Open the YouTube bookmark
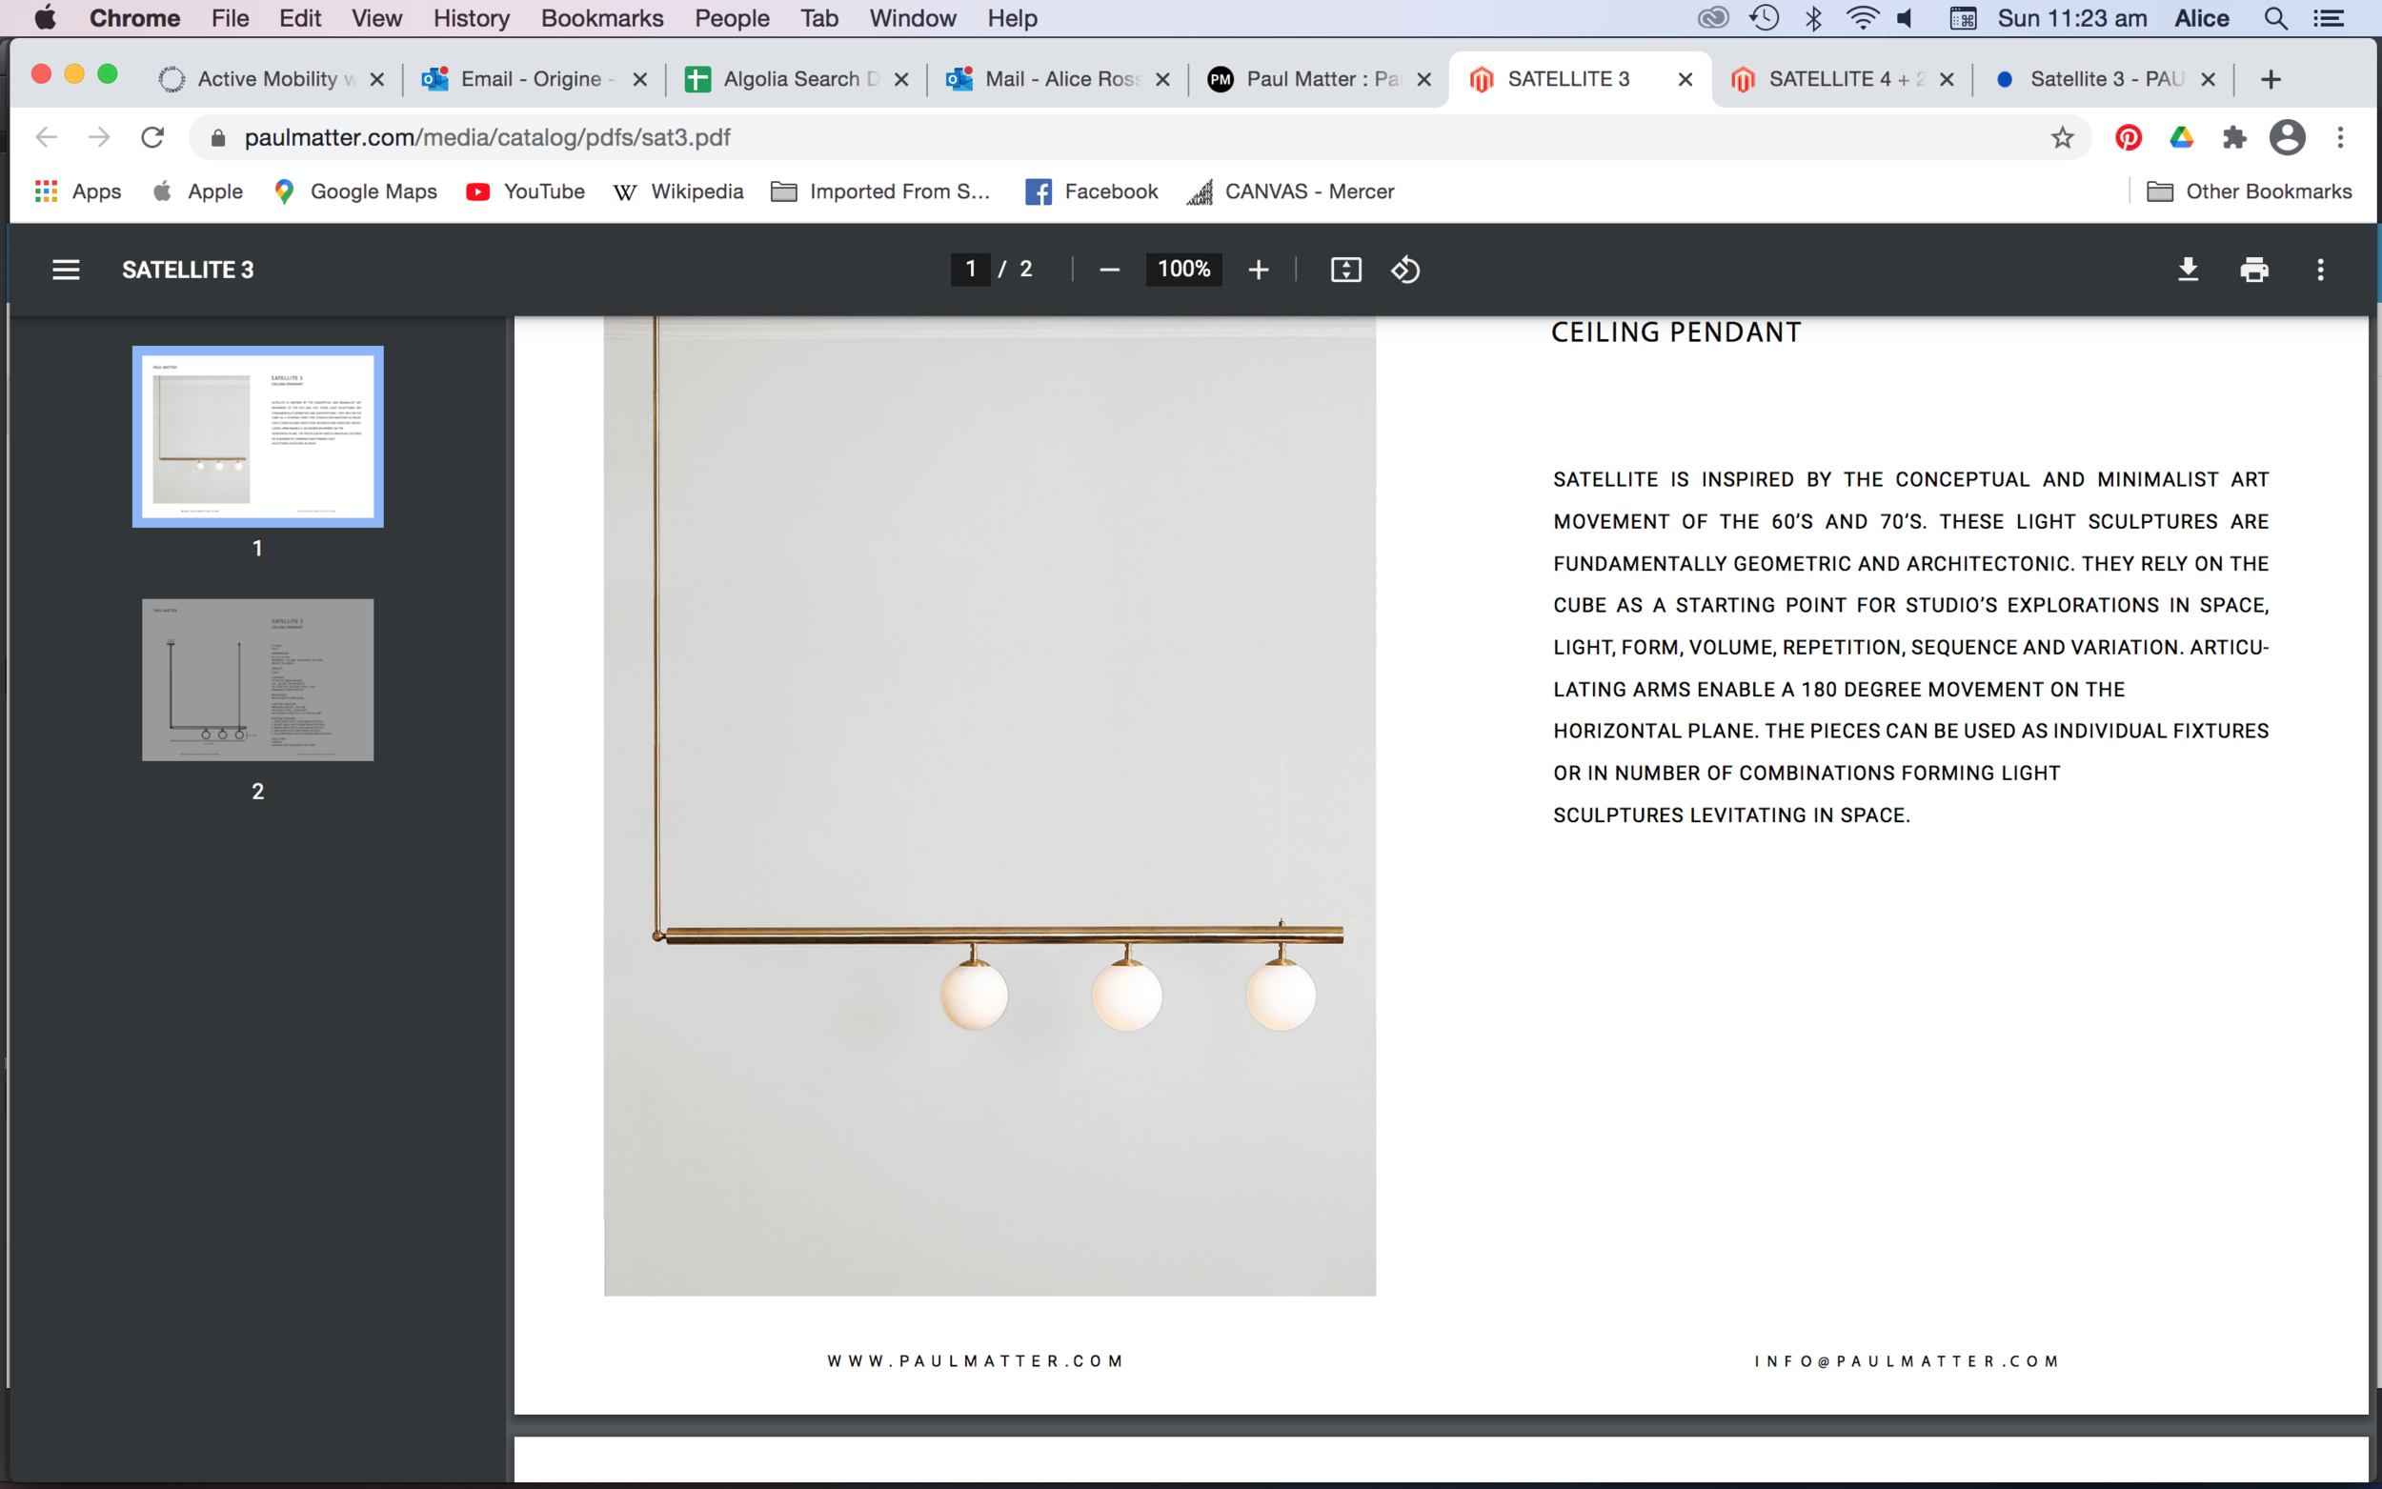The width and height of the screenshot is (2382, 1489). click(x=526, y=192)
